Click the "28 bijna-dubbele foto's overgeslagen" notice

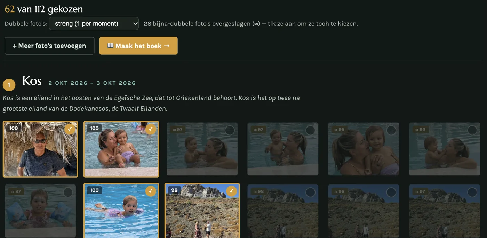[x=250, y=24]
